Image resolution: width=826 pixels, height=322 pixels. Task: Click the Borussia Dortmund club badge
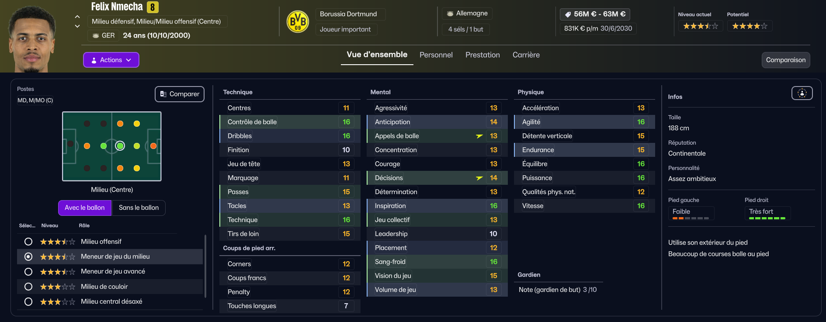[298, 21]
